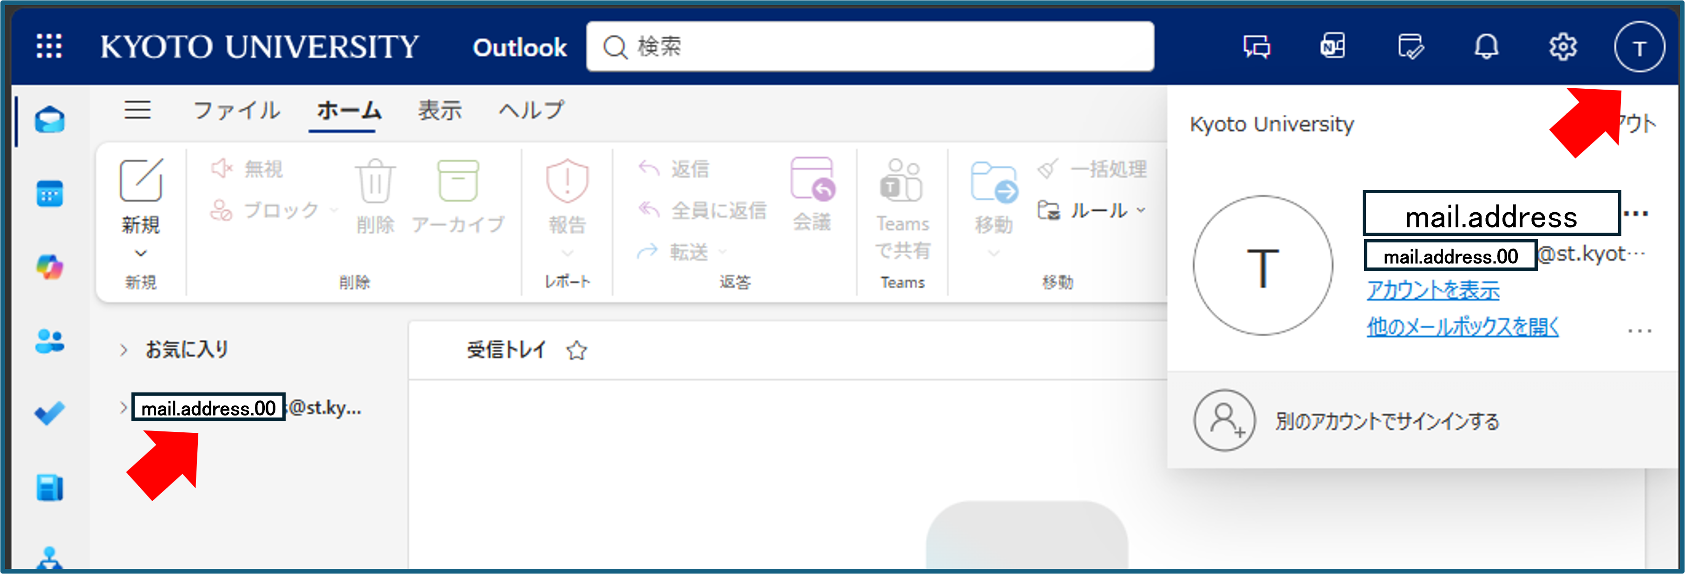Open the ルール rules dropdown
Viewport: 1685px width, 574px height.
click(x=1141, y=210)
